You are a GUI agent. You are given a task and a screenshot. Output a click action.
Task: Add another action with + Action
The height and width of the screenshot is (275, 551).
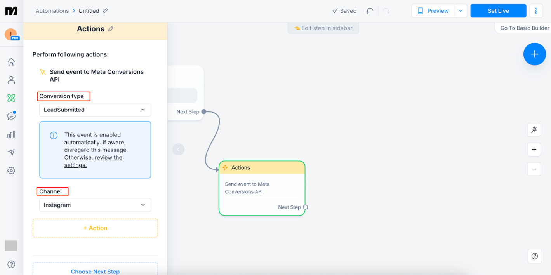(x=95, y=228)
